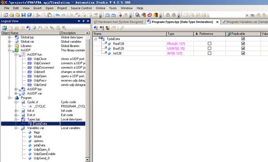Image resolution: width=268 pixels, height=162 pixels.
Task: Collapse the AsUDP.fun tree node
Action: (16, 55)
